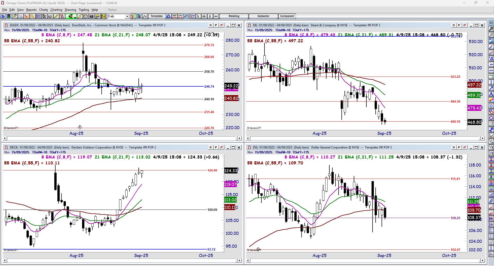Open the File menu
The image size is (494, 266).
(5, 10)
